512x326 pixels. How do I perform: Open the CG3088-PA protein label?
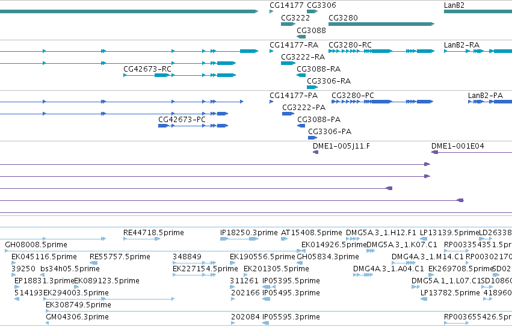coord(319,120)
